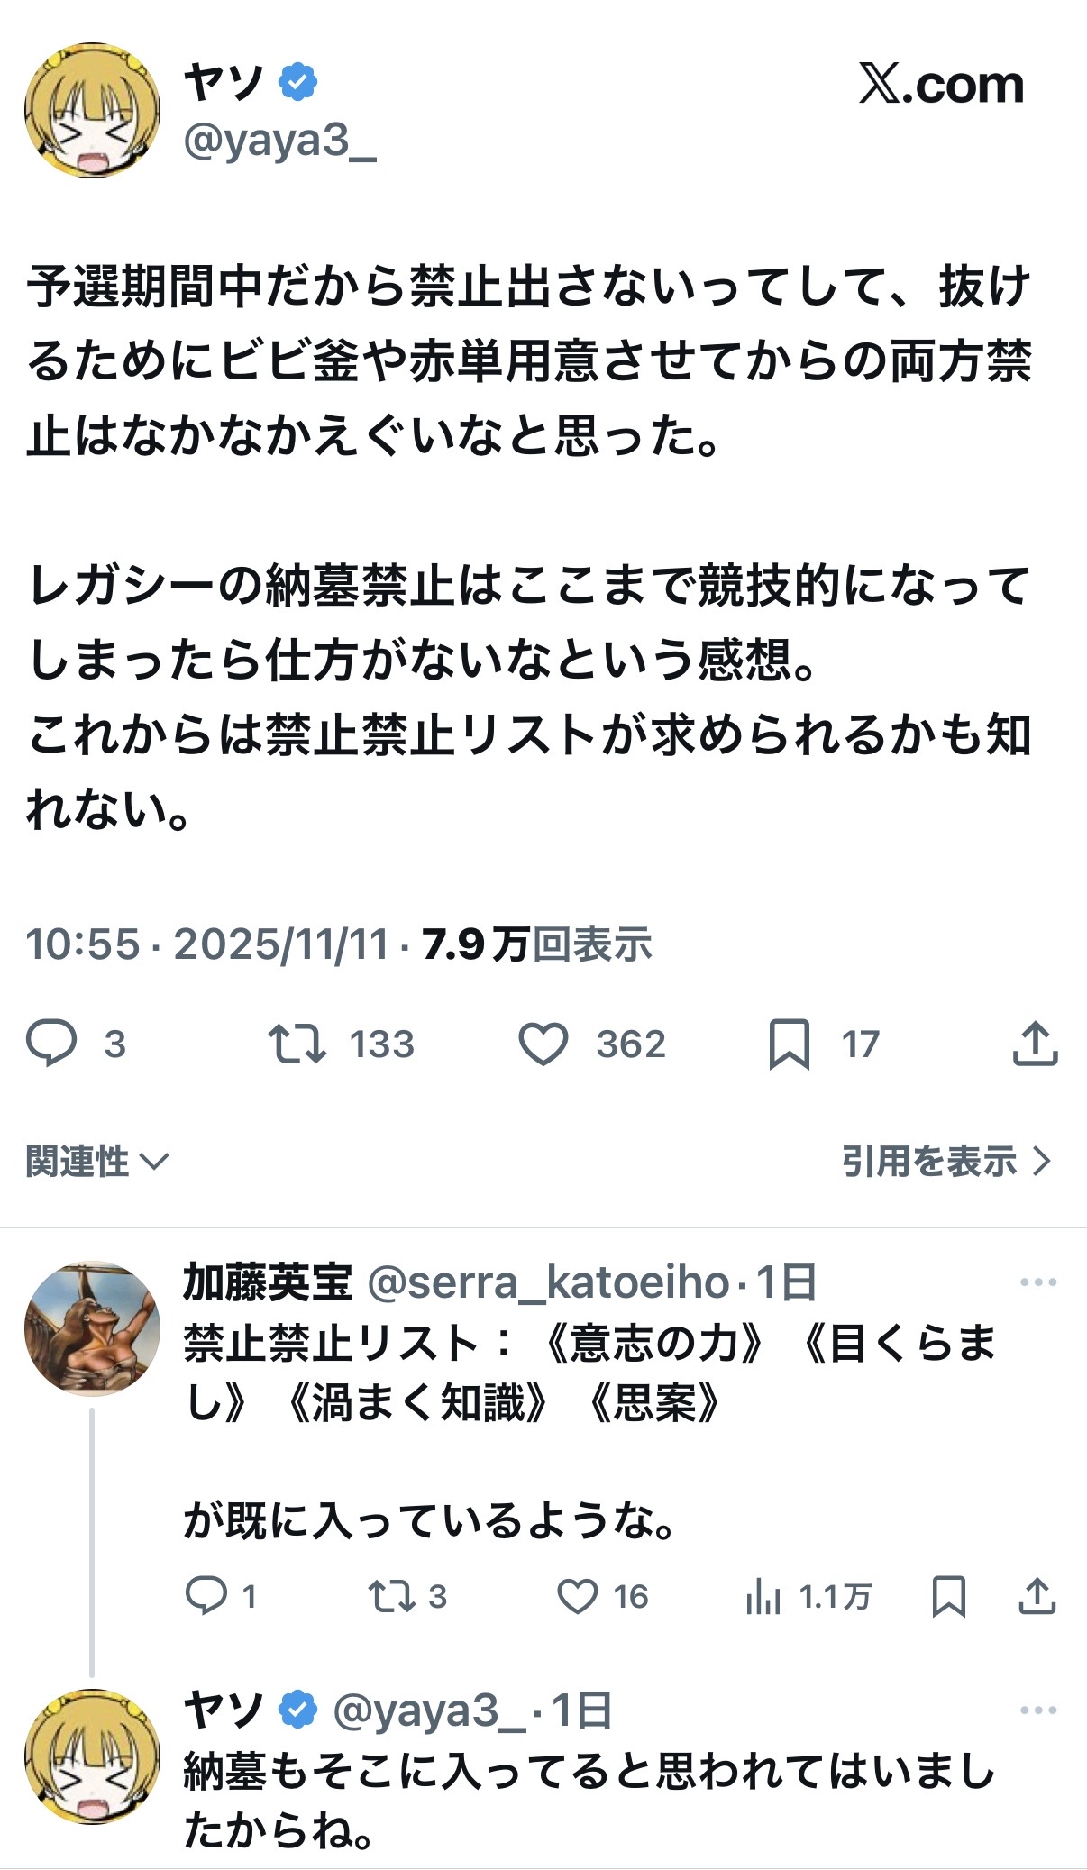Click the 7.9万回表示 view count
1087x1870 pixels.
(x=537, y=944)
